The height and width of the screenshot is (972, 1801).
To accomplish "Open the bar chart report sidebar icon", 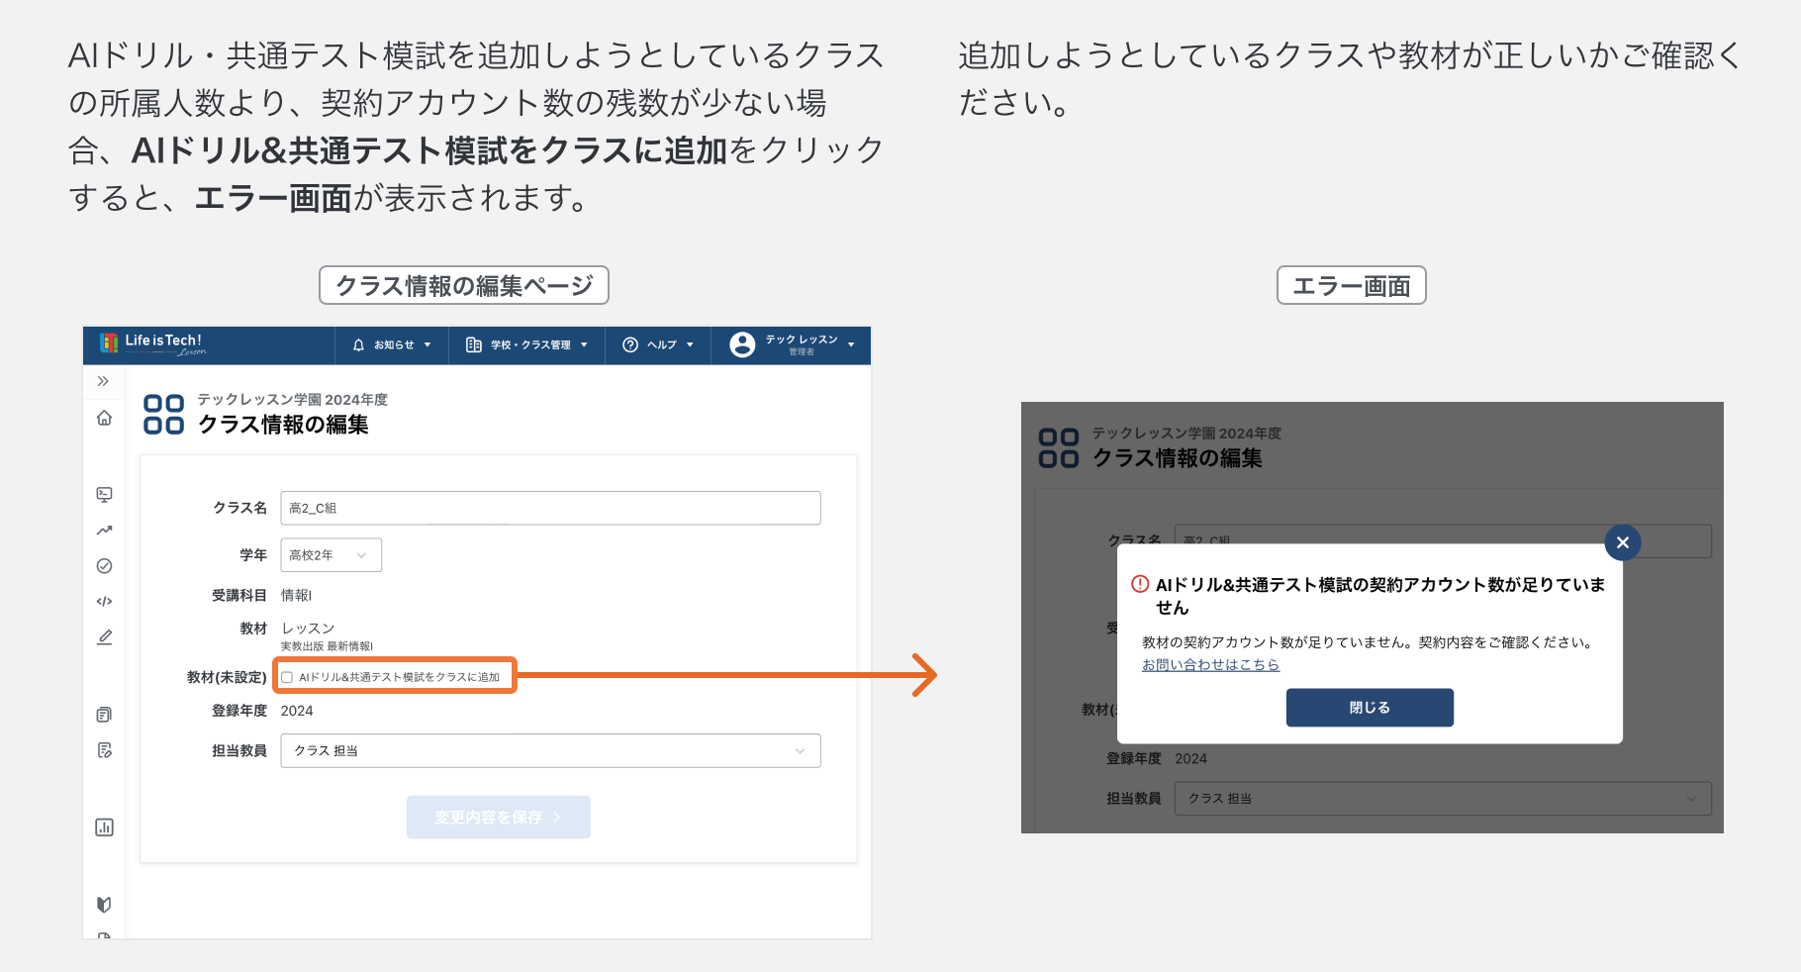I will pos(104,827).
